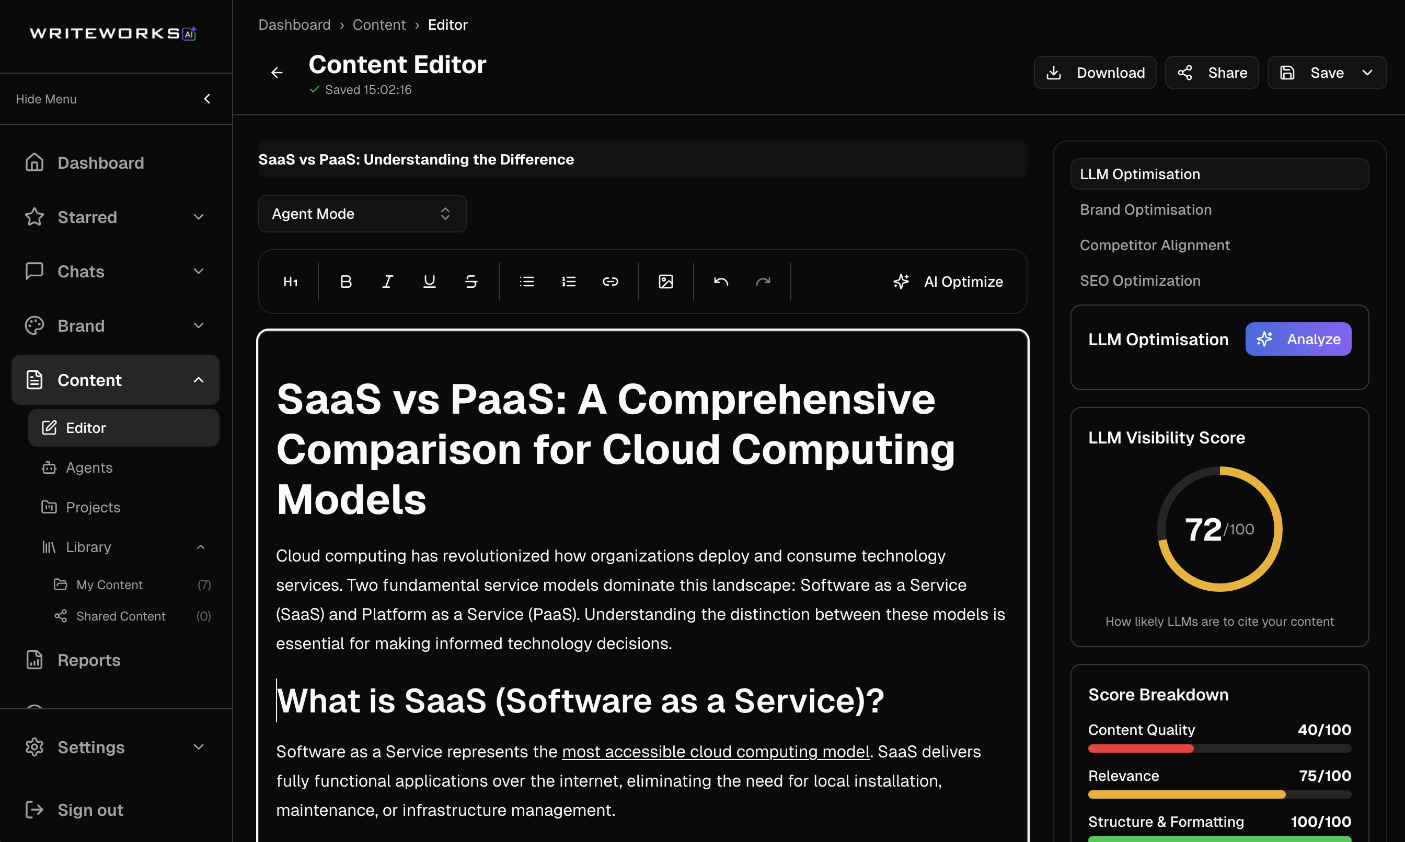
Task: Create a numbered list in the editor
Action: [568, 281]
